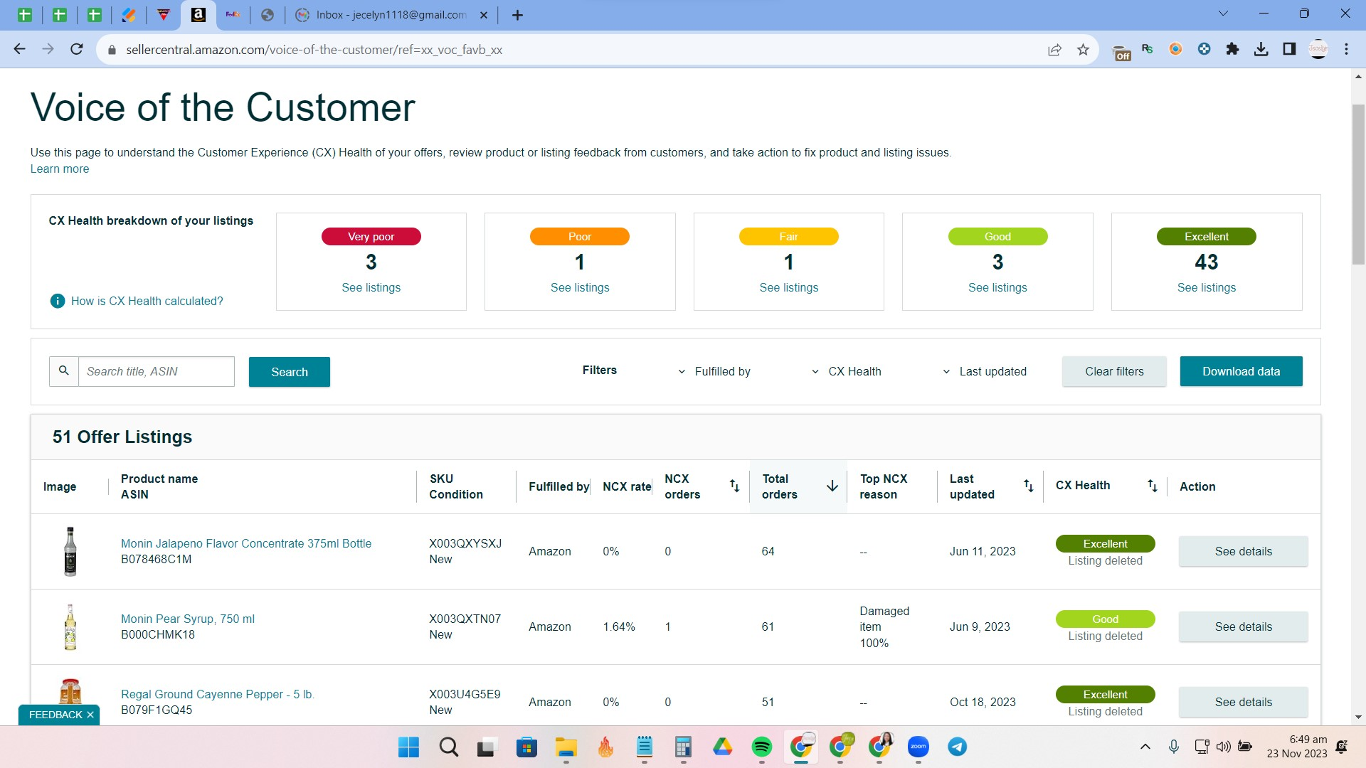Close the Gmail Inbox tab
This screenshot has width=1366, height=768.
[484, 15]
